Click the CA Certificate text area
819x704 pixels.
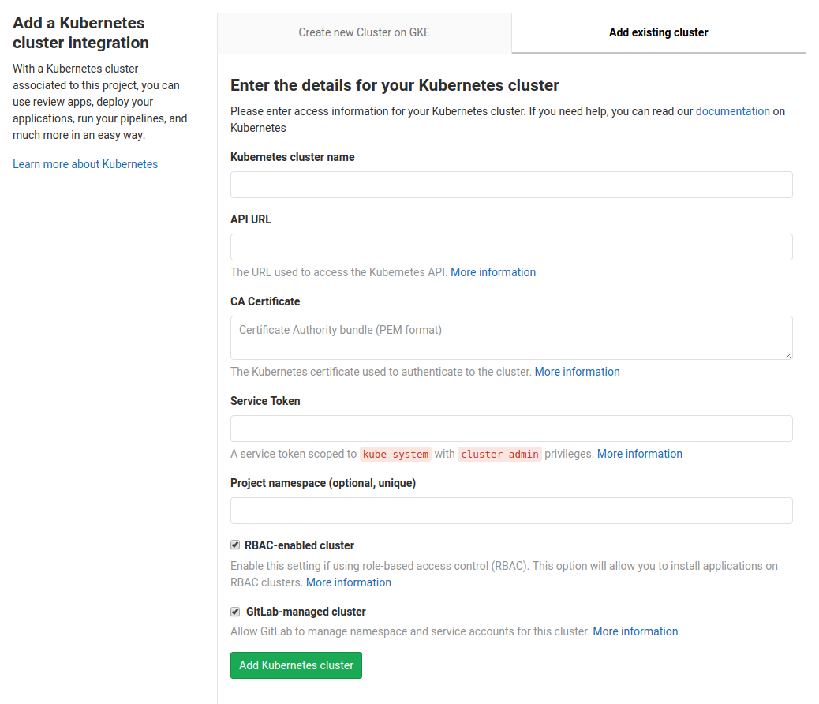pyautogui.click(x=511, y=337)
